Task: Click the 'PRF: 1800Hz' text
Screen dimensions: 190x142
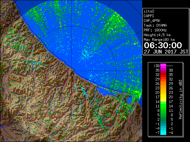Action: point(155,30)
